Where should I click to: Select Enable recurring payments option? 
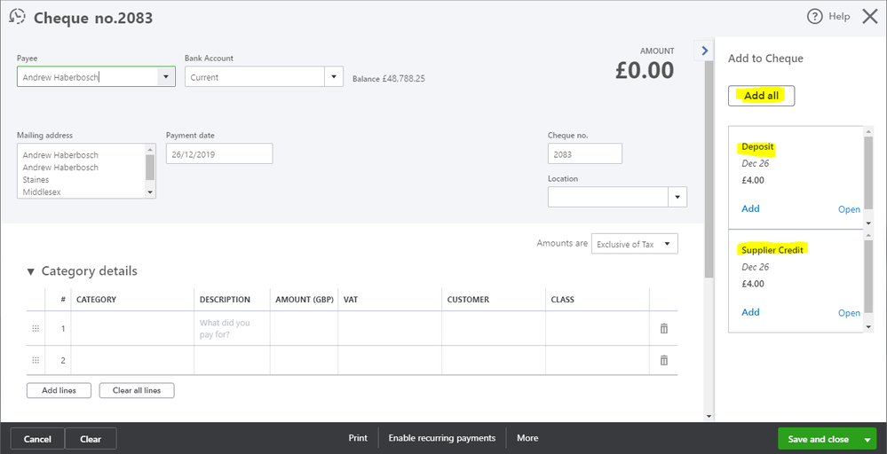coord(442,438)
